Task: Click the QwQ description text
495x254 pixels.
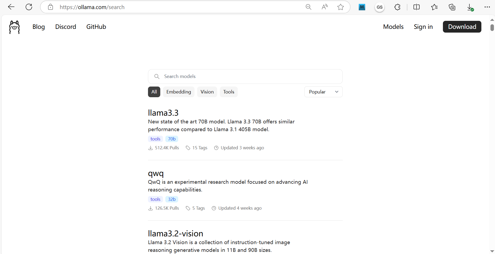Action: pyautogui.click(x=228, y=186)
